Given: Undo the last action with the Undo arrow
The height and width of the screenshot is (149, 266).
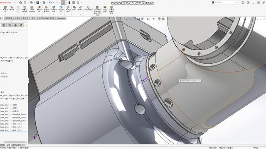Looking at the screenshot, I should click(x=50, y=2).
